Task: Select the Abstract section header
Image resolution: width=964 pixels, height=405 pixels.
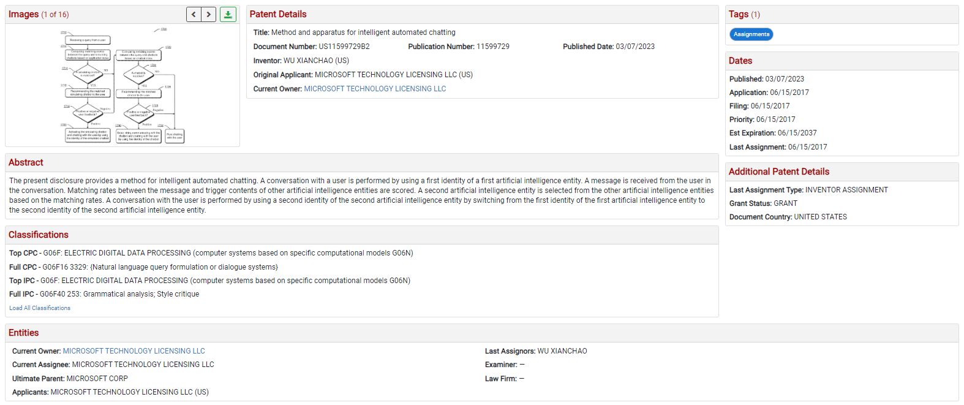Action: click(26, 162)
